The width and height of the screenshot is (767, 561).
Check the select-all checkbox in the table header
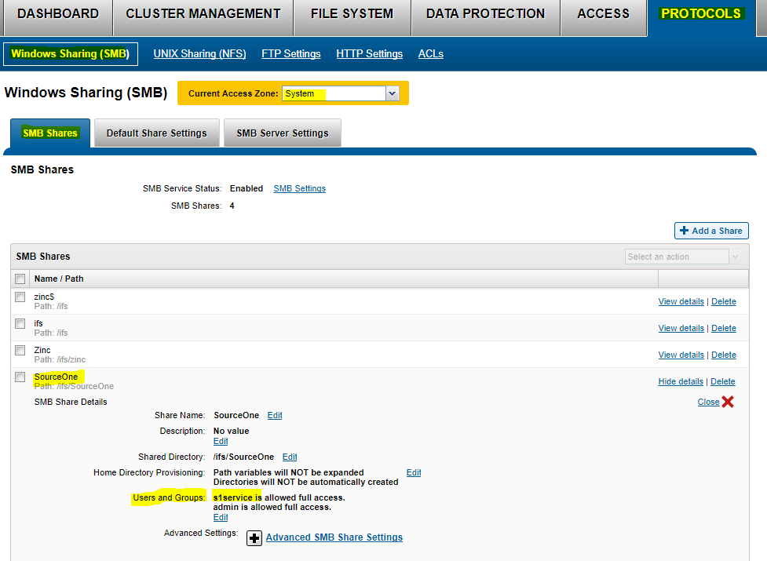coord(20,279)
